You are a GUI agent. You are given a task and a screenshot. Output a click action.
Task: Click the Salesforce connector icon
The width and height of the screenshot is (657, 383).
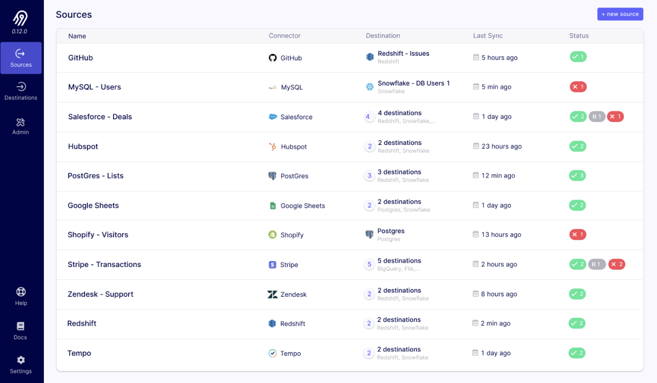coord(273,117)
